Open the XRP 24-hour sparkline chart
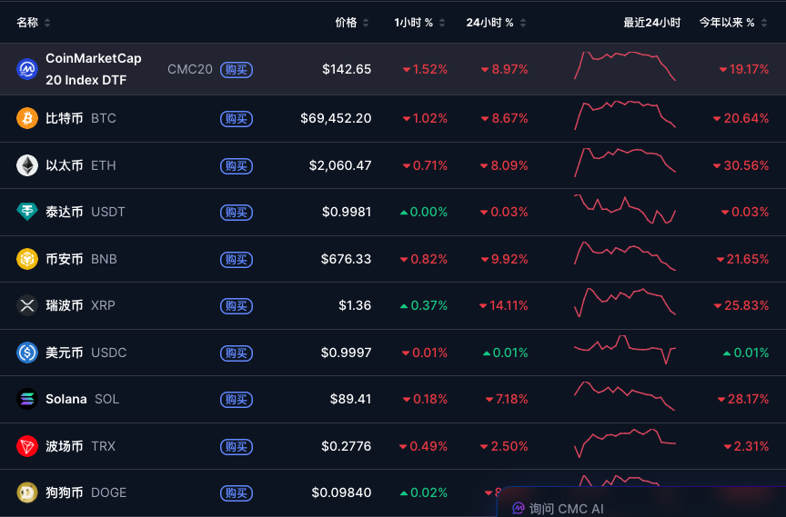Viewport: 786px width, 517px height. click(625, 303)
